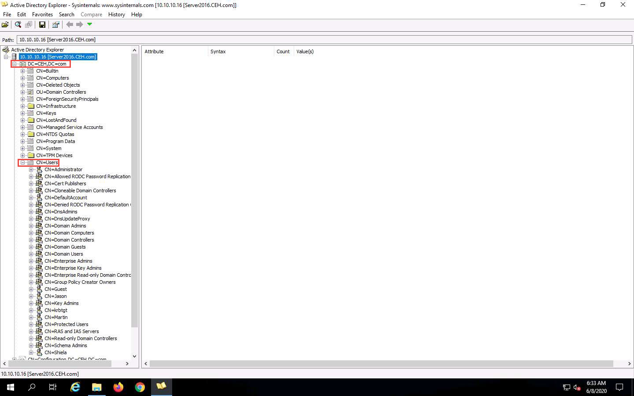The image size is (634, 396).
Task: Open the green history dropdown arrow
Action: point(90,24)
